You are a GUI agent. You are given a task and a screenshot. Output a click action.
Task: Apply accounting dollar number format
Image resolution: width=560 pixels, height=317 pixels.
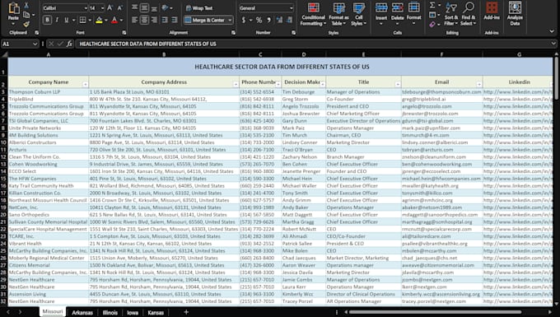[x=244, y=20]
